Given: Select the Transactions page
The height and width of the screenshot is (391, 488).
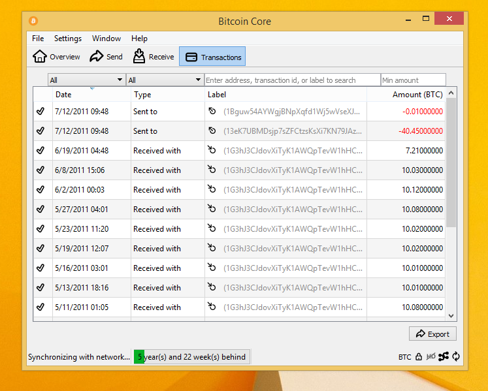Looking at the screenshot, I should (212, 57).
